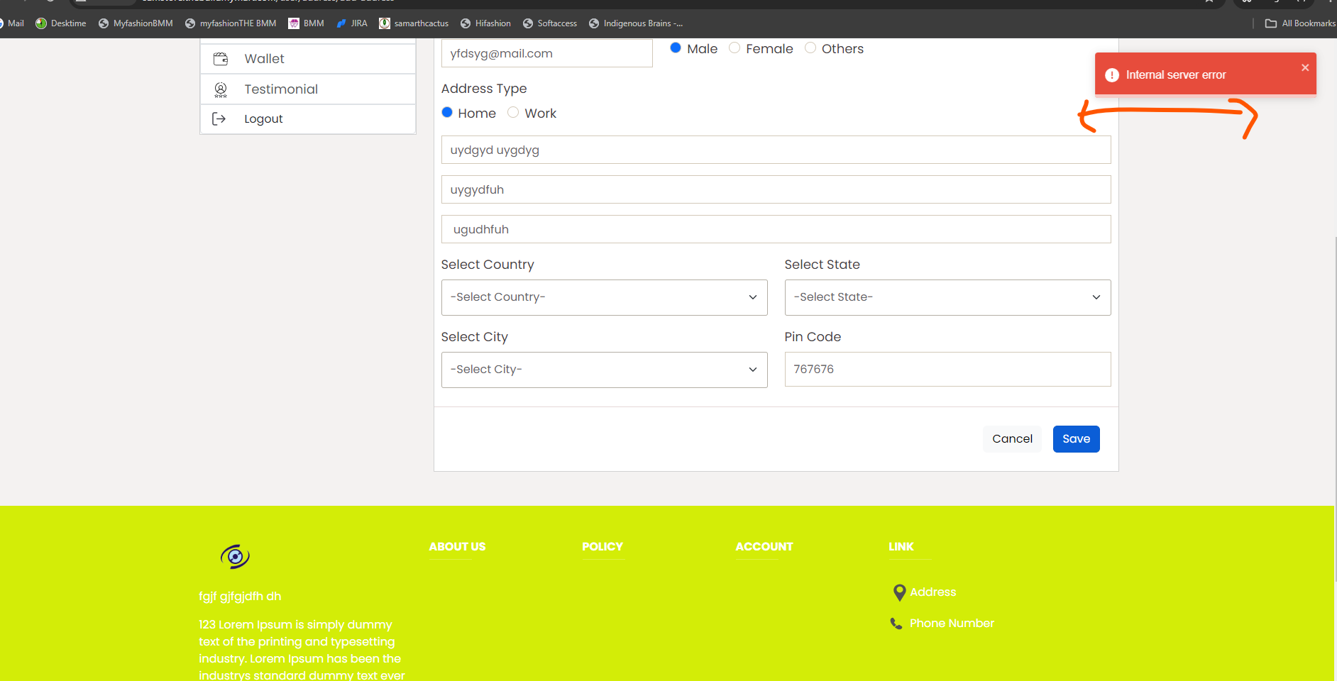Viewport: 1337px width, 681px height.
Task: Click the Cancel button
Action: tap(1013, 439)
